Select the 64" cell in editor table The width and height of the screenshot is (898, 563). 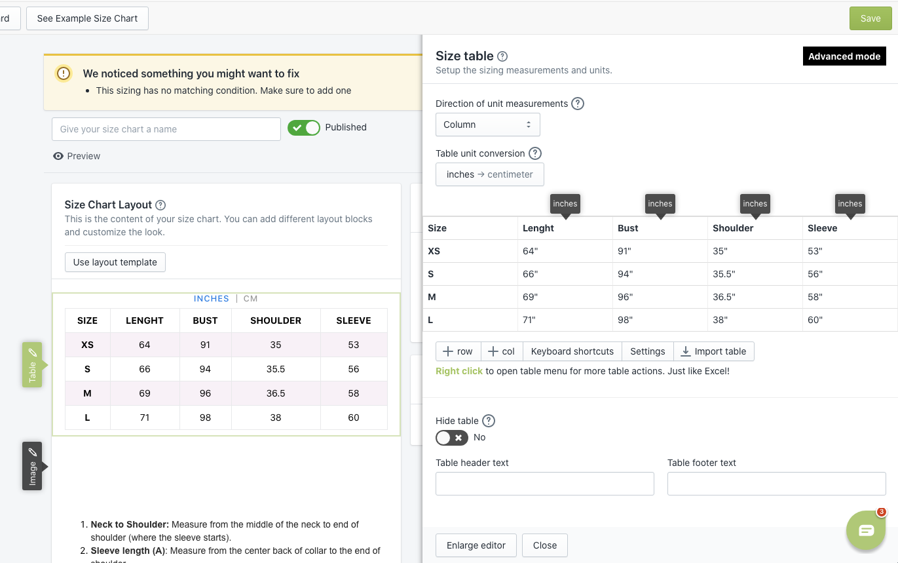[x=565, y=251]
